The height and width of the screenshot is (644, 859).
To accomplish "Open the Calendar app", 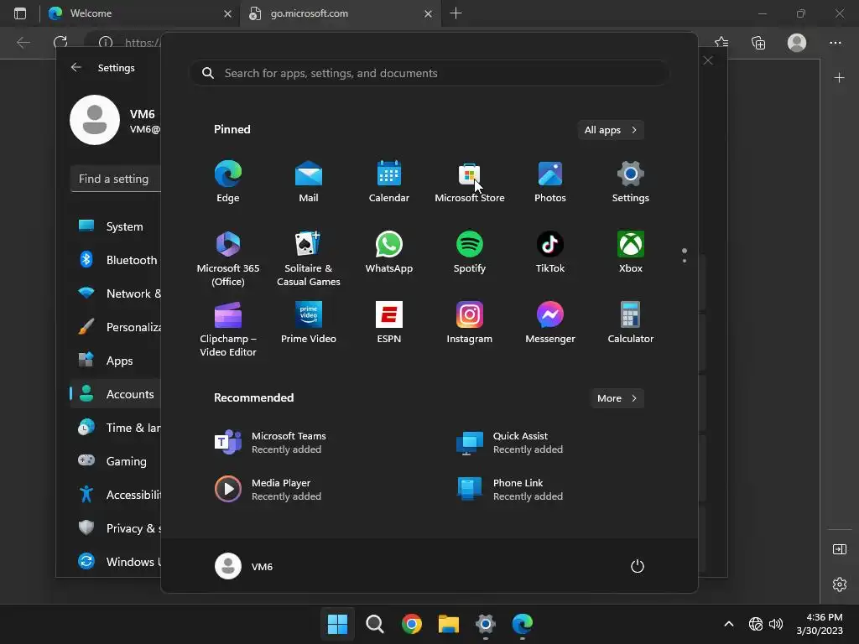I will pyautogui.click(x=389, y=182).
